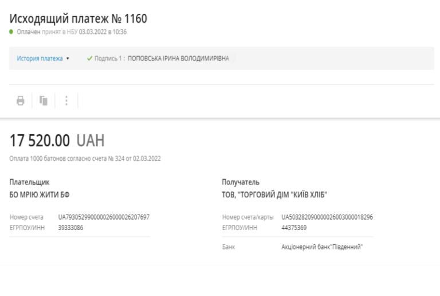Click the amount 17 520.00
The image size is (440, 296).
tap(40, 141)
